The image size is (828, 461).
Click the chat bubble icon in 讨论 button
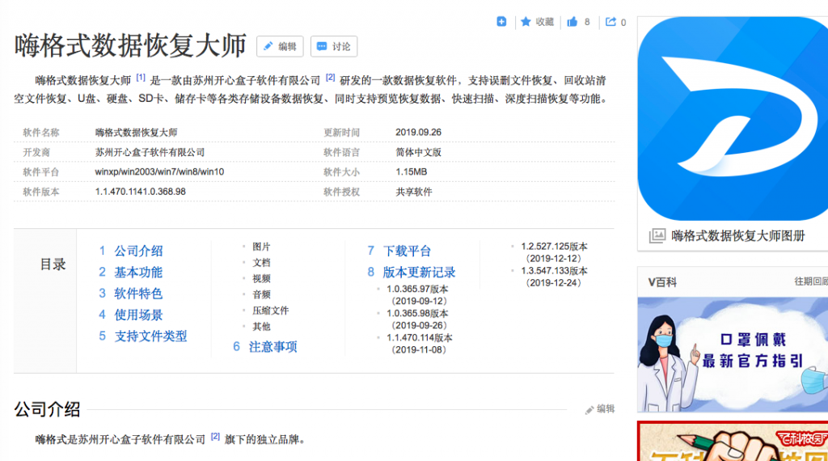tap(322, 46)
